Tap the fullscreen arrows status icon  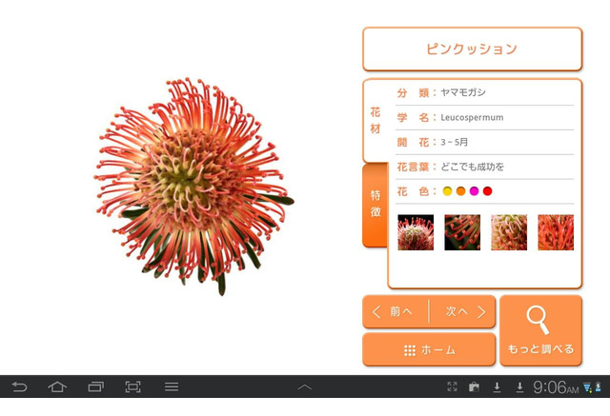click(452, 386)
